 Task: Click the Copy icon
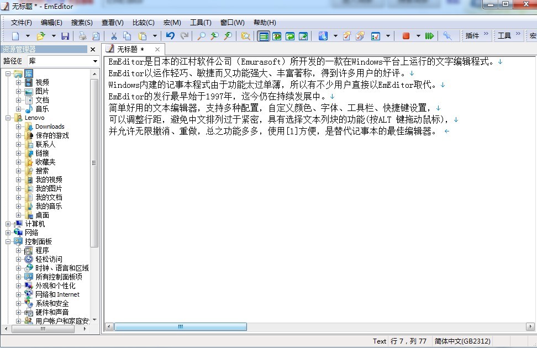coord(127,36)
